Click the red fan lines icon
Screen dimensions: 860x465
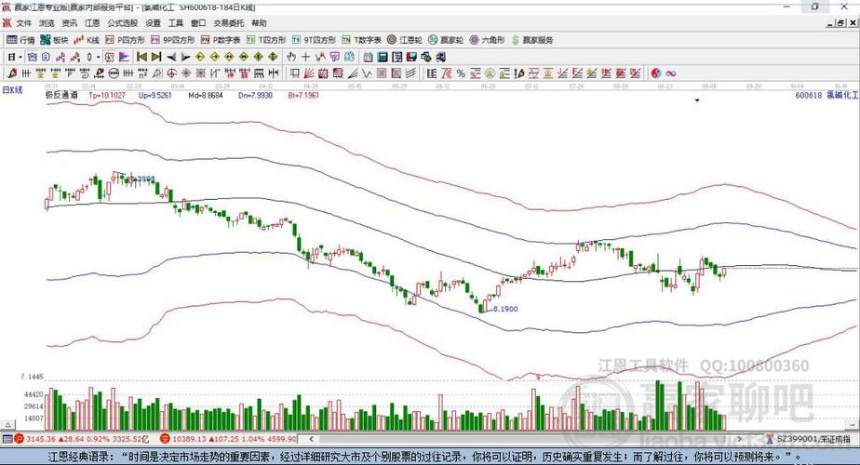(309, 73)
